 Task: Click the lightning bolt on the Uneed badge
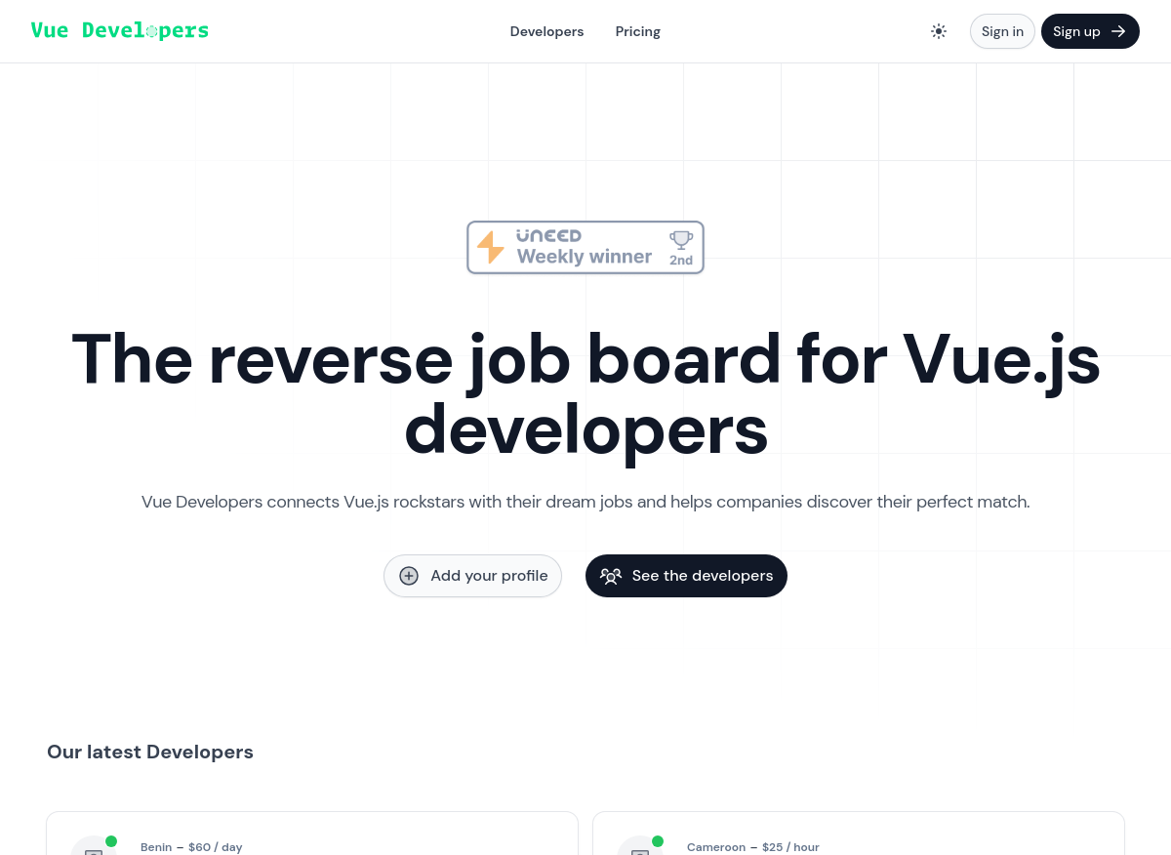[491, 247]
